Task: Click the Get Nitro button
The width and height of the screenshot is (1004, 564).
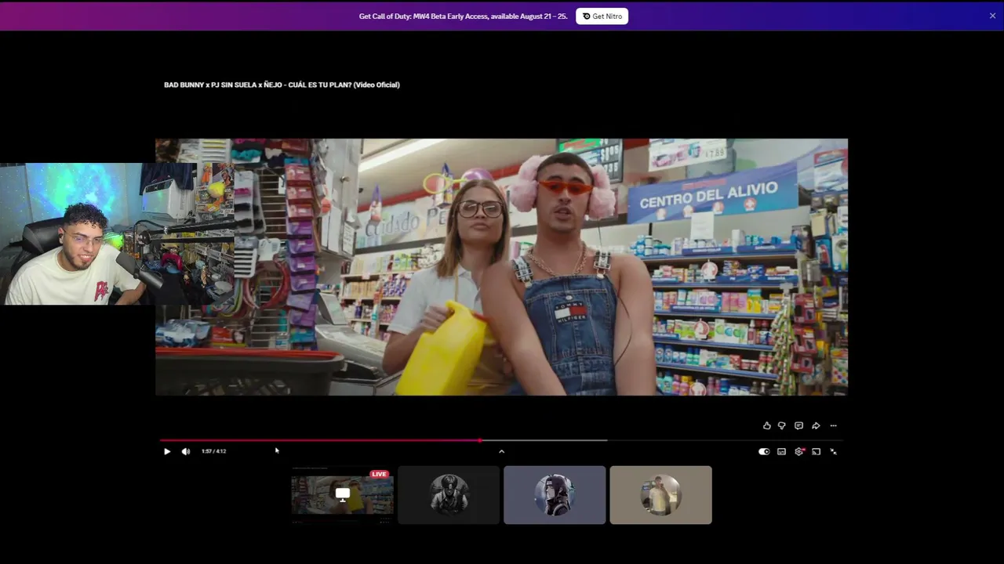Action: click(x=602, y=16)
